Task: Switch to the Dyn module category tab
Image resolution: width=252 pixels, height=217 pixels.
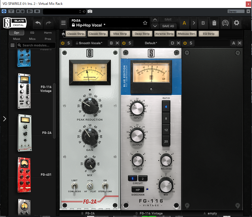Action: coord(16,33)
